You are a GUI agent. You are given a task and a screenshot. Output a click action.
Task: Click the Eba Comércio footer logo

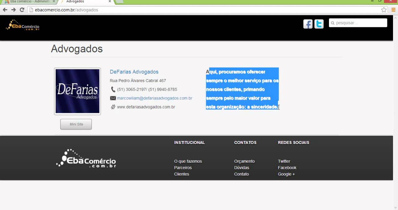click(86, 158)
